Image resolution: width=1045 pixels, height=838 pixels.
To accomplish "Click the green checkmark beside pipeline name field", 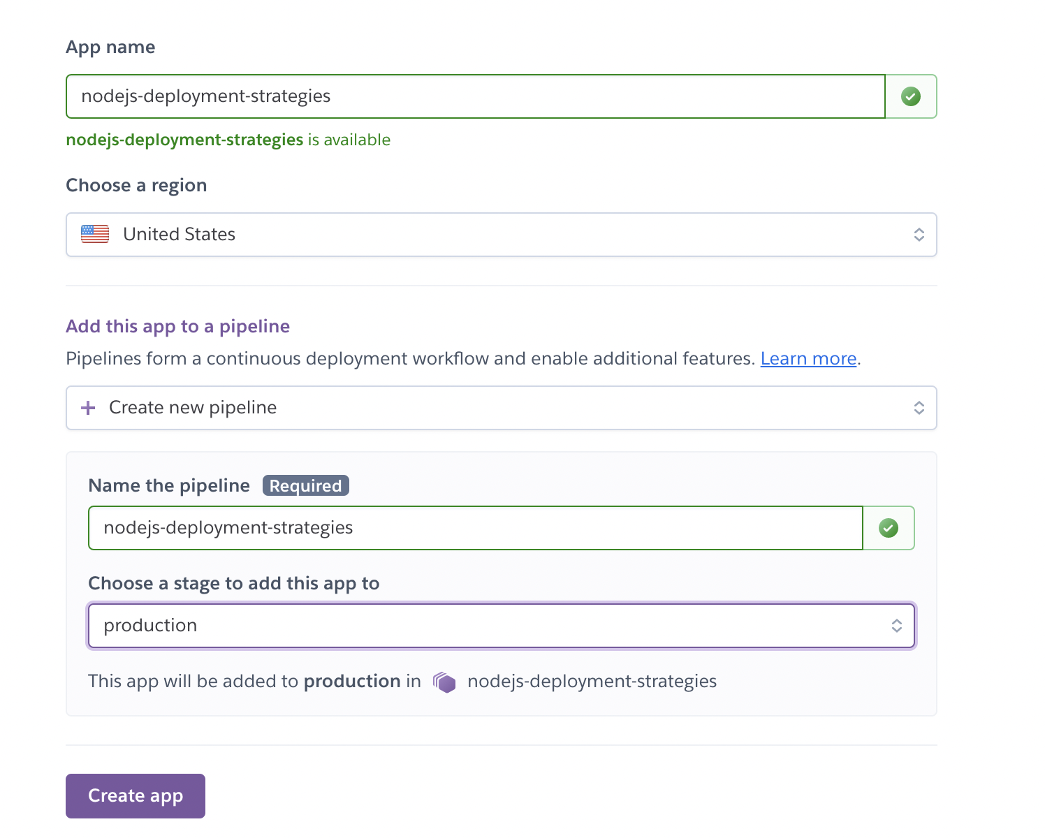I will 888,528.
